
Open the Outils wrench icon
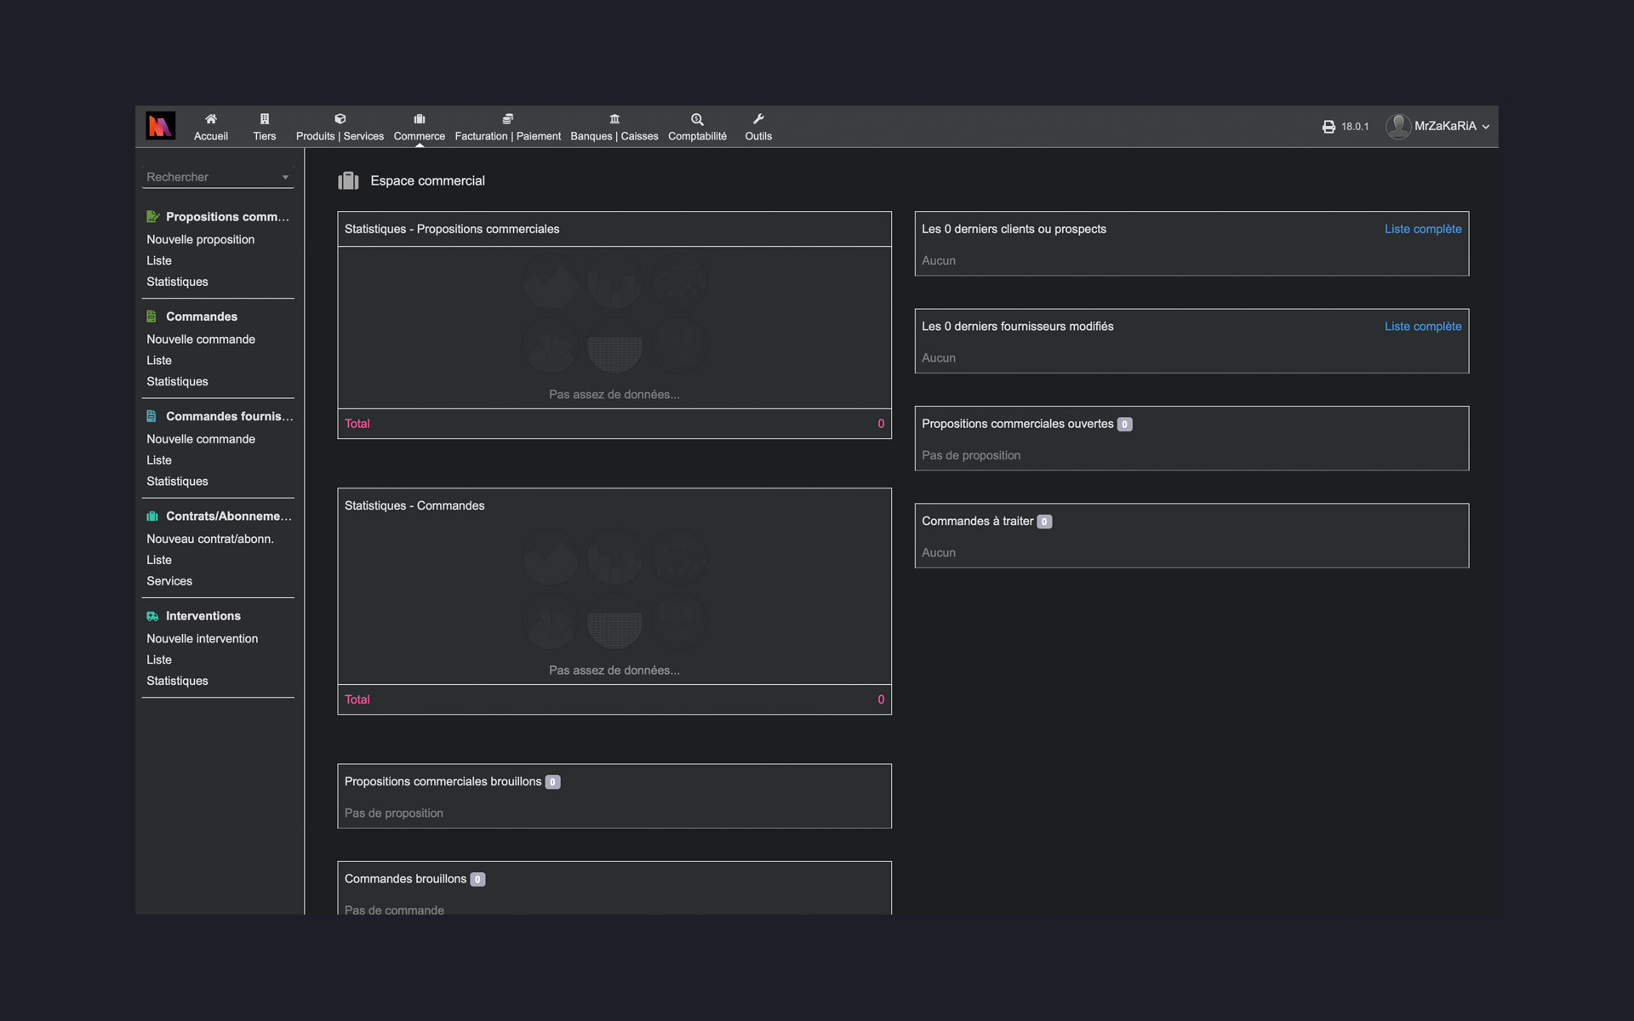[x=757, y=119]
